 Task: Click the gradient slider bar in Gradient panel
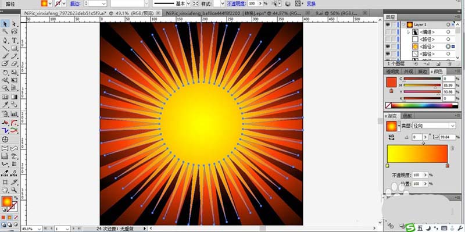pos(417,154)
